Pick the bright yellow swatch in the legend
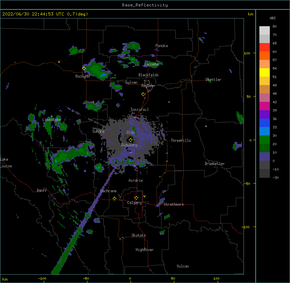 (x=264, y=72)
